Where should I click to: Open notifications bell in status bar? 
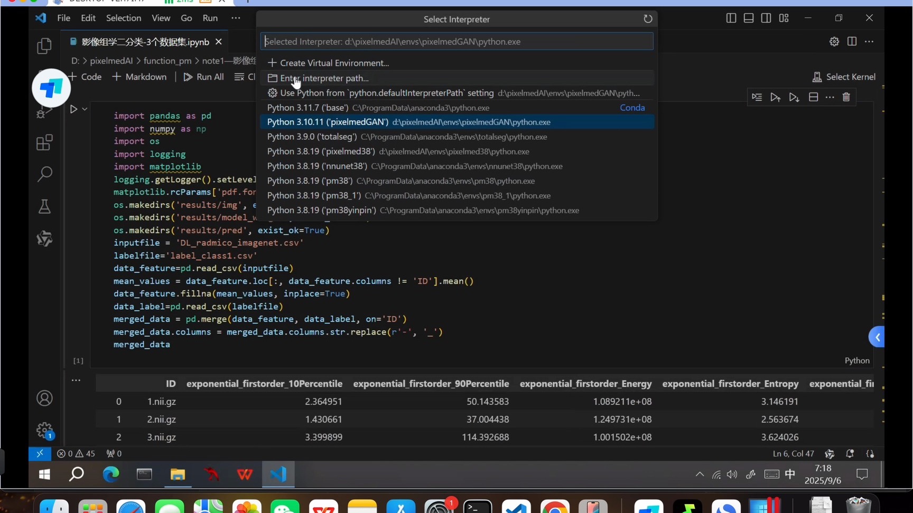[850, 454]
